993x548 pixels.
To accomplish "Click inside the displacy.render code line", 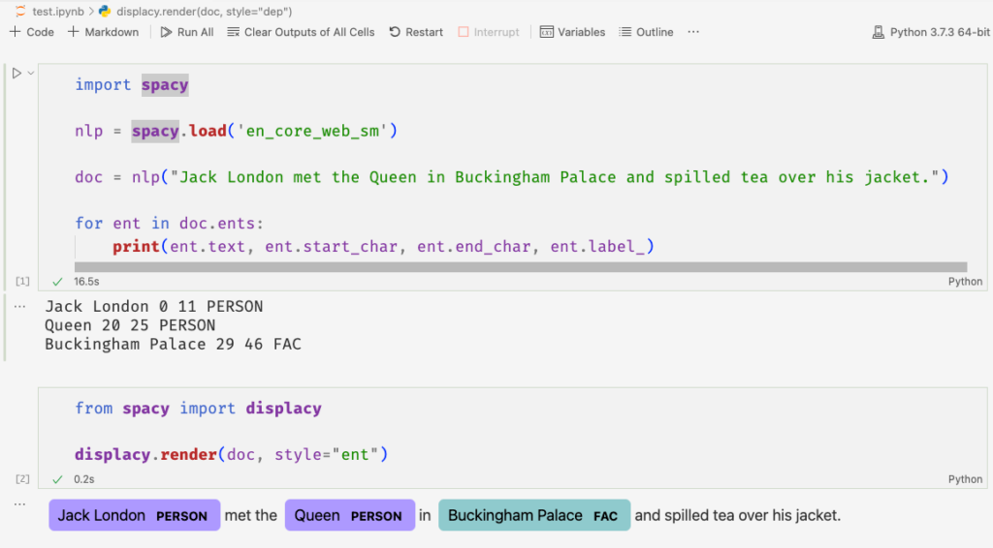I will [x=231, y=454].
